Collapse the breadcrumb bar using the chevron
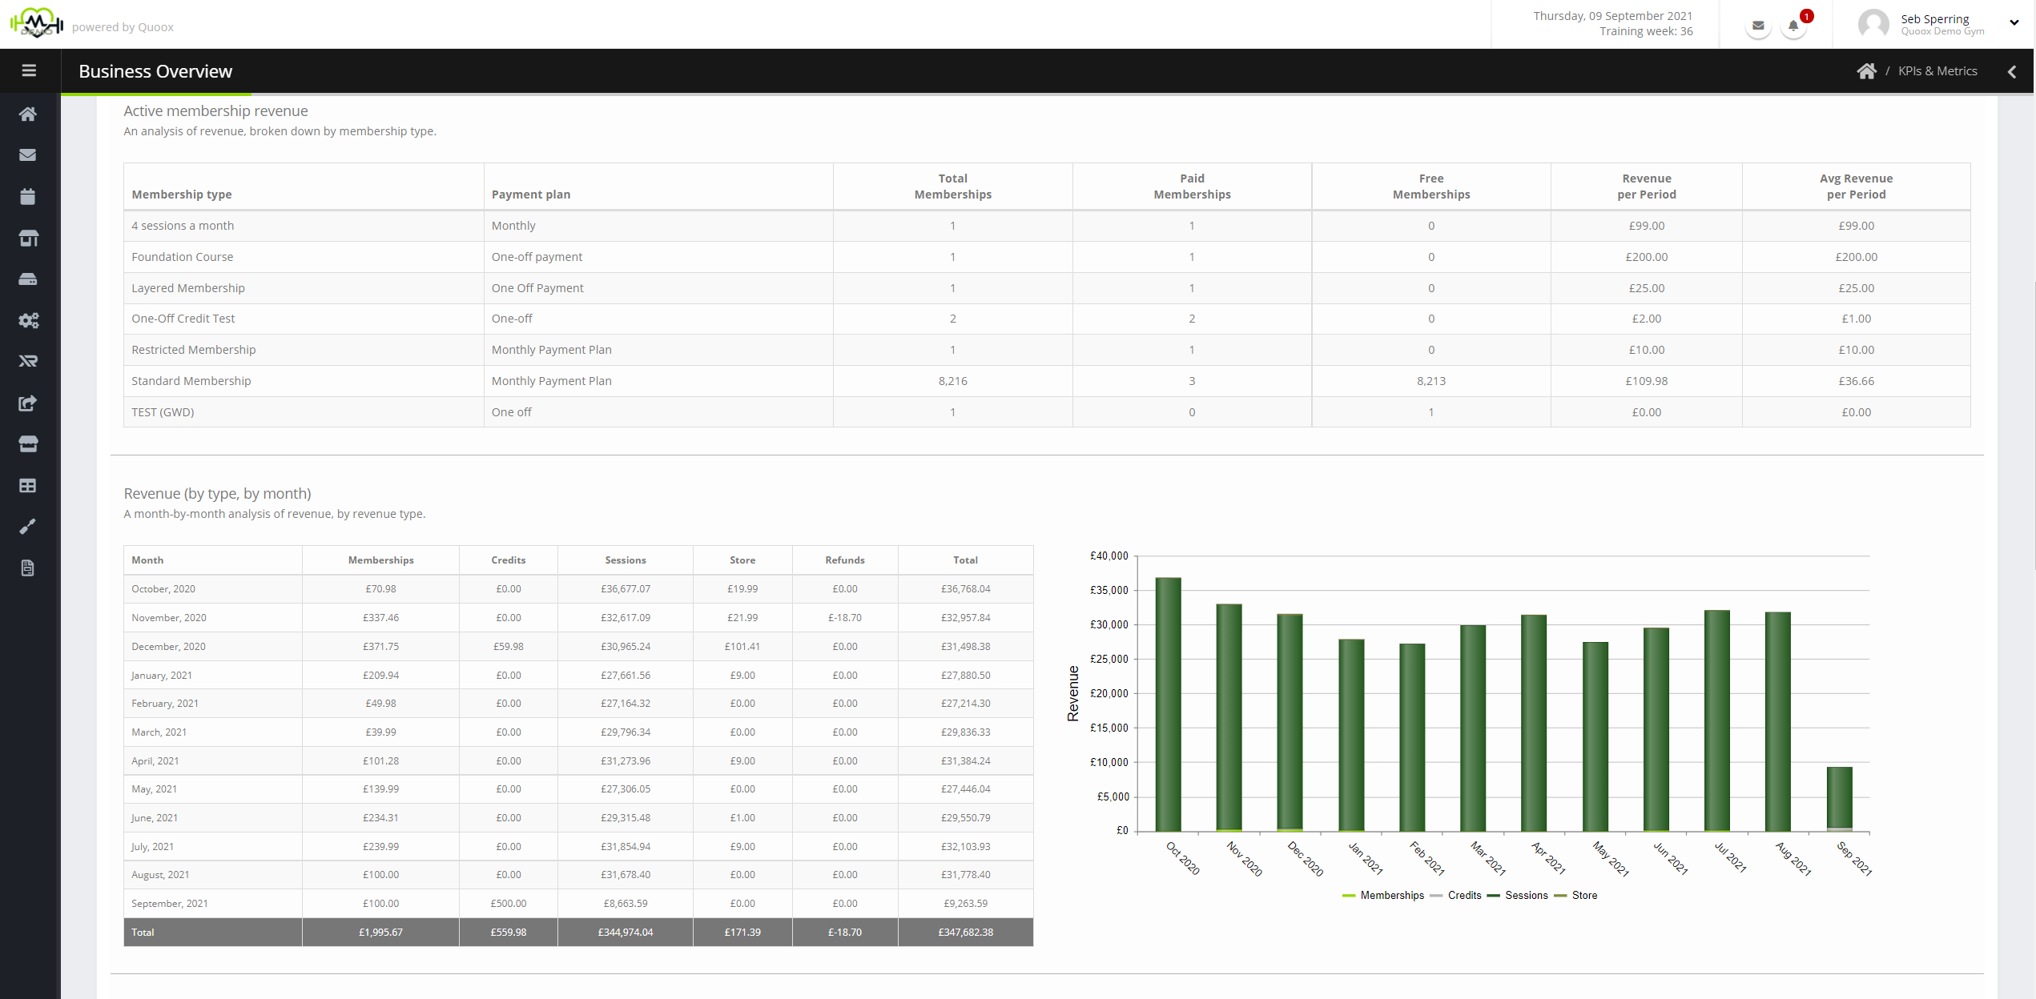 (2013, 71)
